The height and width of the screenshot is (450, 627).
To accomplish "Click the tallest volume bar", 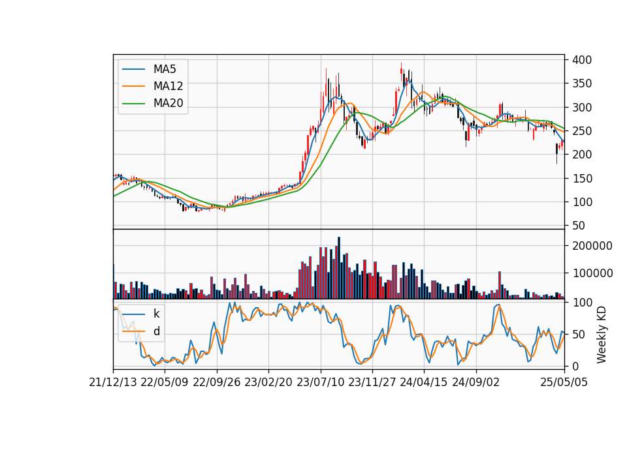I will 339,268.
